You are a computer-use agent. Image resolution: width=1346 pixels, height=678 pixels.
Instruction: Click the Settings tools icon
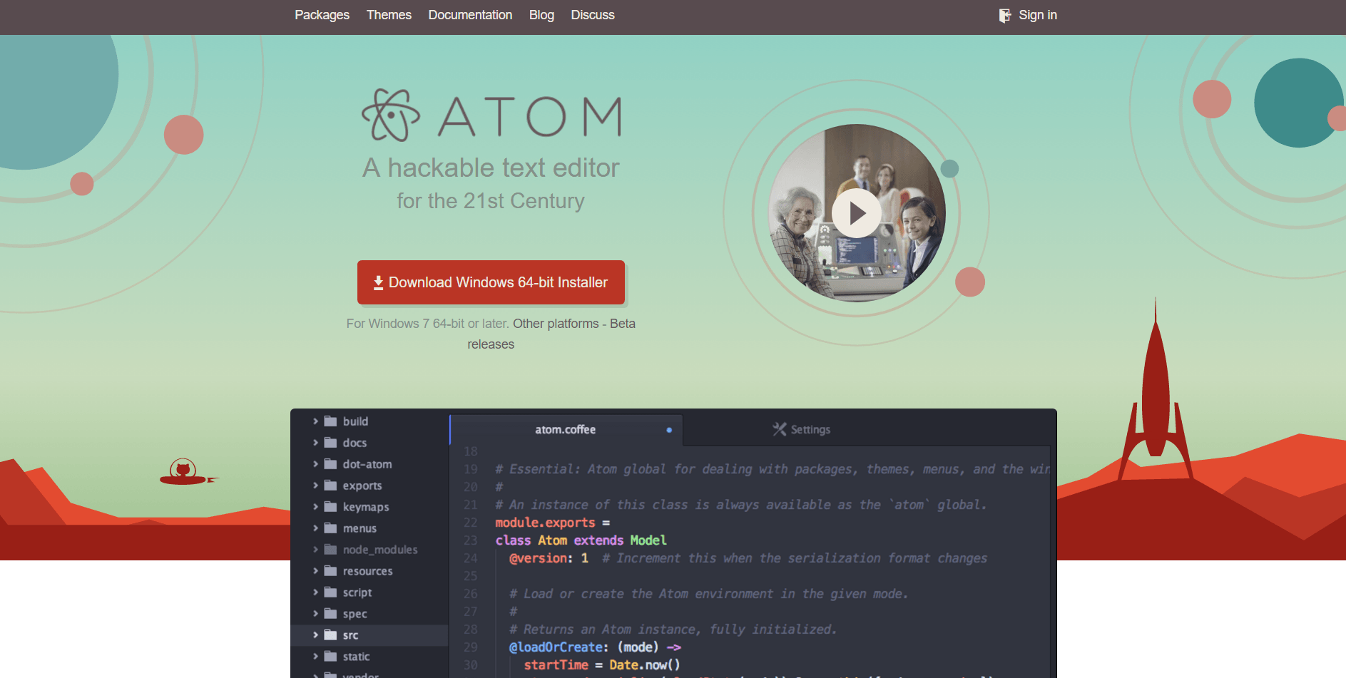[x=780, y=429]
